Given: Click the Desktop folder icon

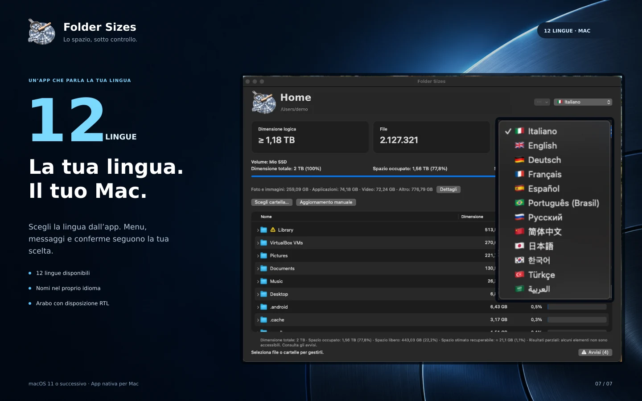Looking at the screenshot, I should point(263,295).
